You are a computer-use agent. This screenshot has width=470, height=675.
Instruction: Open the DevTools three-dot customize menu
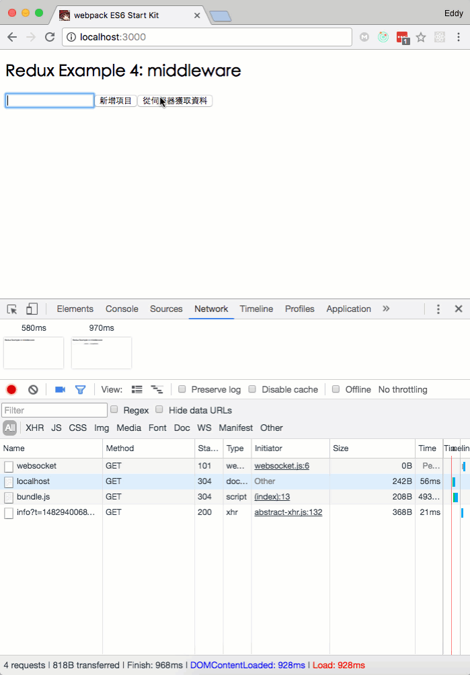coord(438,309)
